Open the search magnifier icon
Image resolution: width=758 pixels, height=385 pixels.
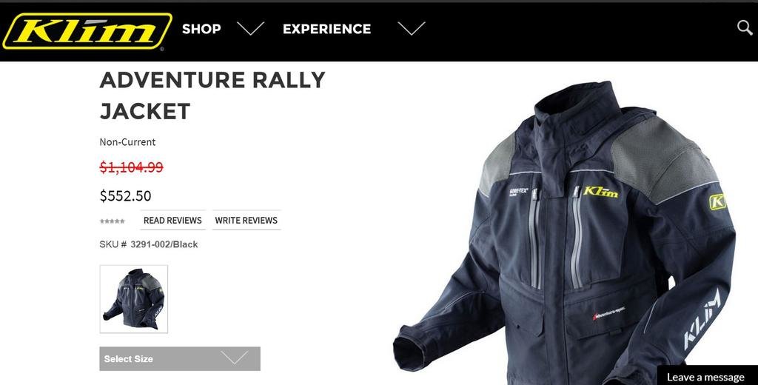(x=745, y=28)
